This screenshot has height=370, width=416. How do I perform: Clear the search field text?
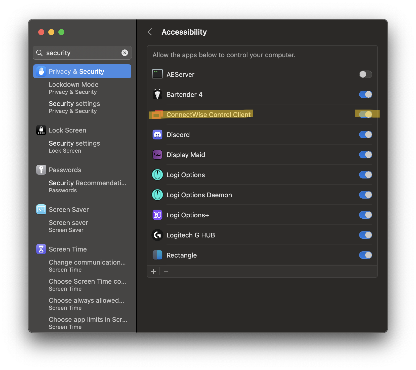tap(125, 53)
